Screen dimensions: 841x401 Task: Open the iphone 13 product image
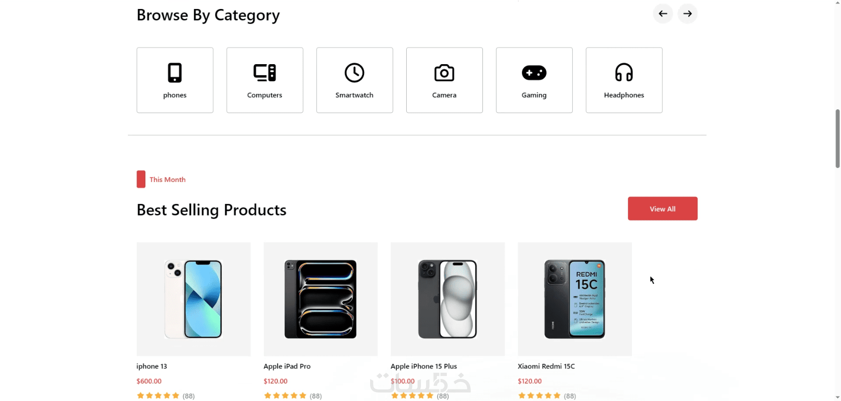(193, 299)
